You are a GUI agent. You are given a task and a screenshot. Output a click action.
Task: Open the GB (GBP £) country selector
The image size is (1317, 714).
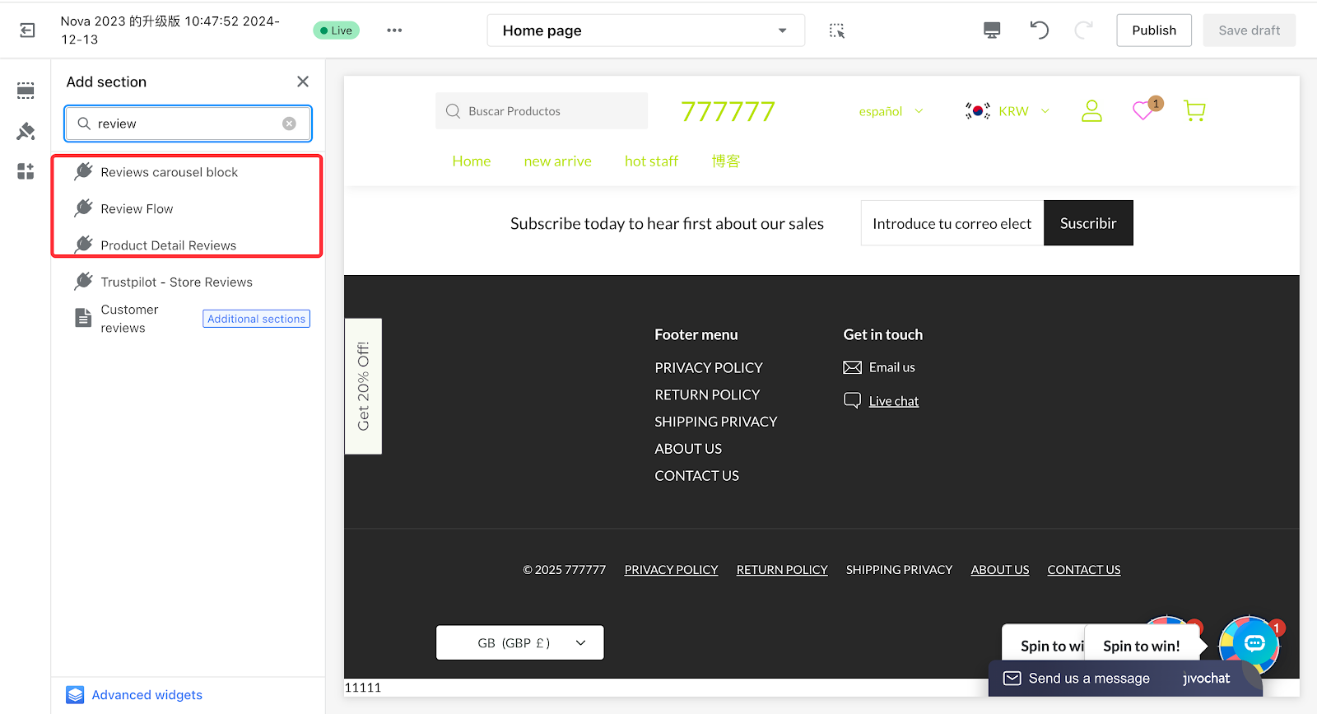[519, 642]
